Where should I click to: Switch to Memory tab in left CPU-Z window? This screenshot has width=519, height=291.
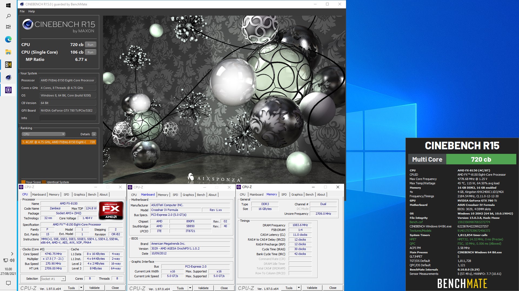(54, 195)
